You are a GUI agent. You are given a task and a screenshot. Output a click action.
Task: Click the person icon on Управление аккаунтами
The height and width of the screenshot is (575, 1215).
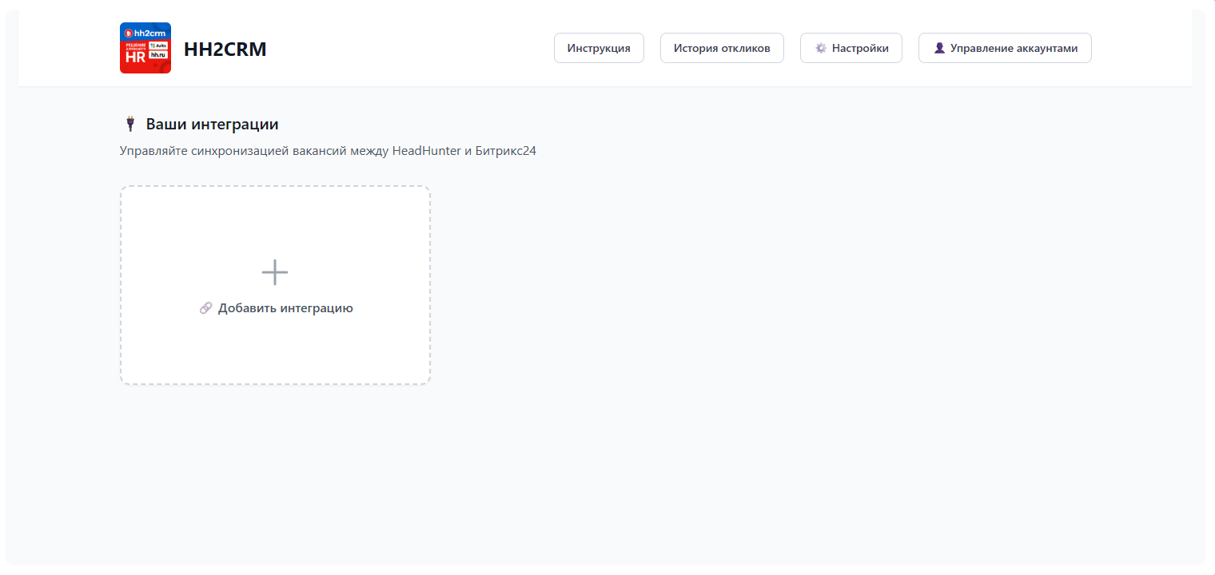coord(939,47)
